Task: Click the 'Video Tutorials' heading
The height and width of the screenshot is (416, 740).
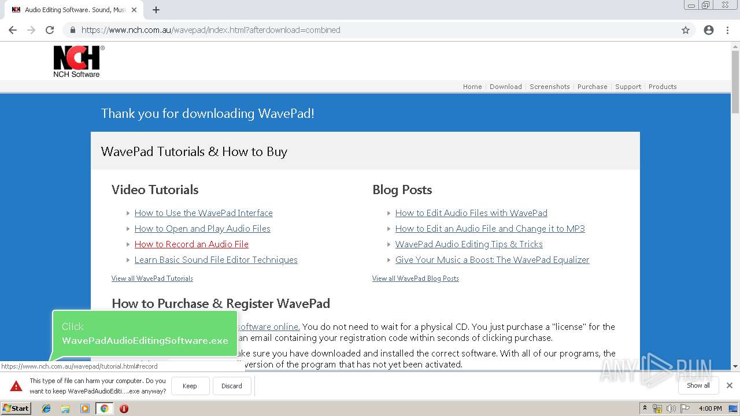Action: tap(155, 190)
